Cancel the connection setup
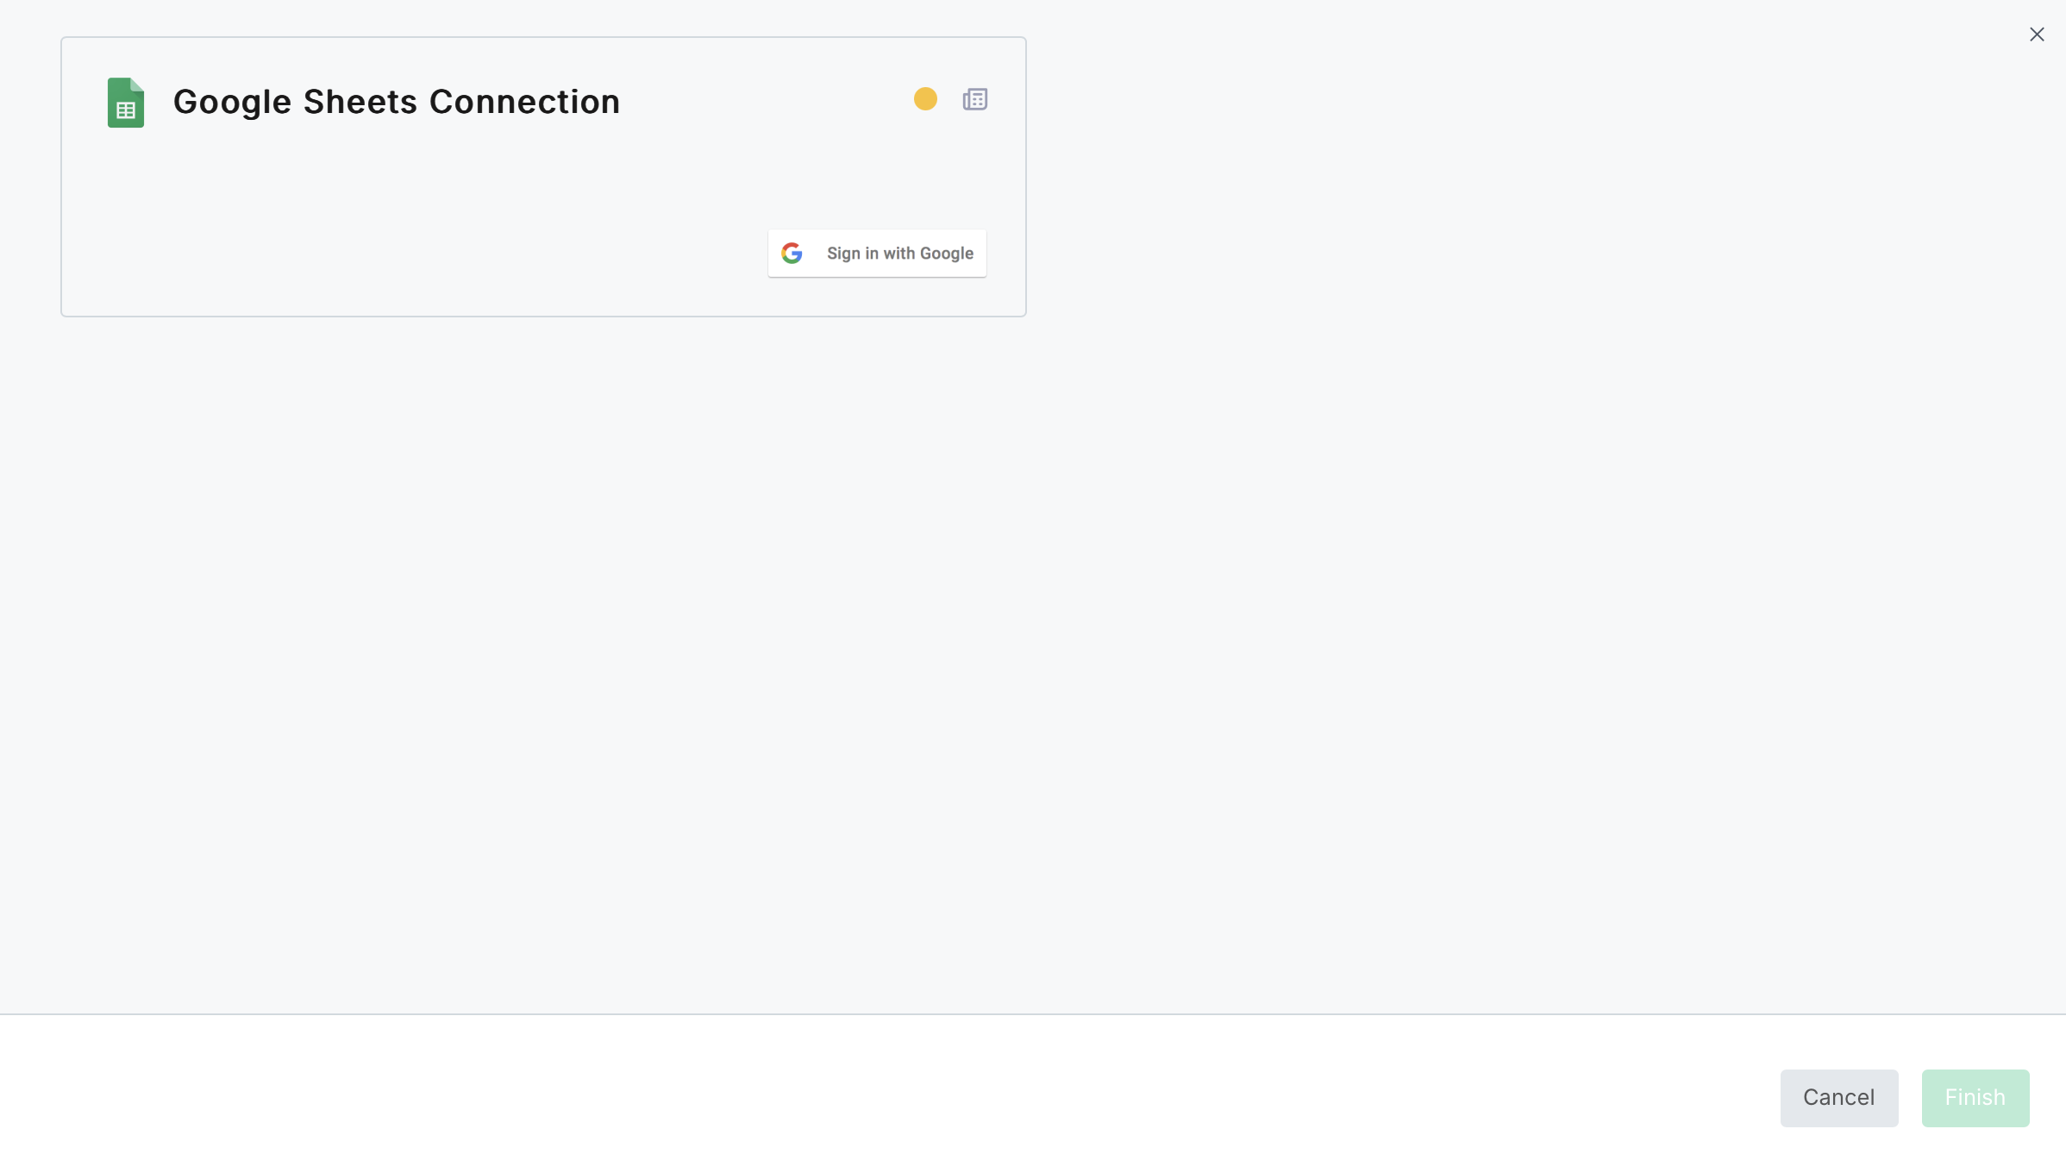The width and height of the screenshot is (2066, 1173). (1838, 1097)
